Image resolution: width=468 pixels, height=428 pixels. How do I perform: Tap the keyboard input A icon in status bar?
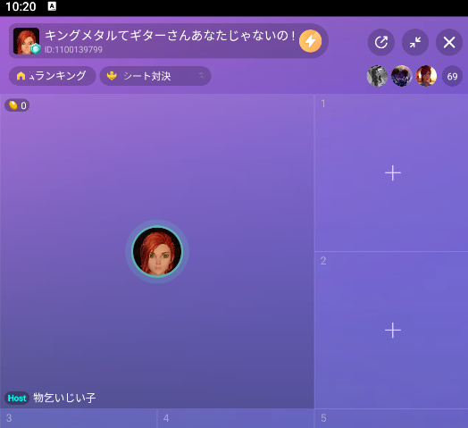coord(52,6)
